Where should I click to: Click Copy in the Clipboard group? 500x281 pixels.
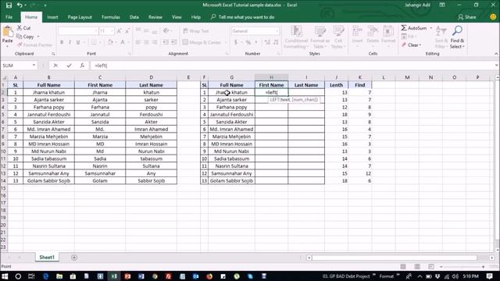tap(26, 37)
